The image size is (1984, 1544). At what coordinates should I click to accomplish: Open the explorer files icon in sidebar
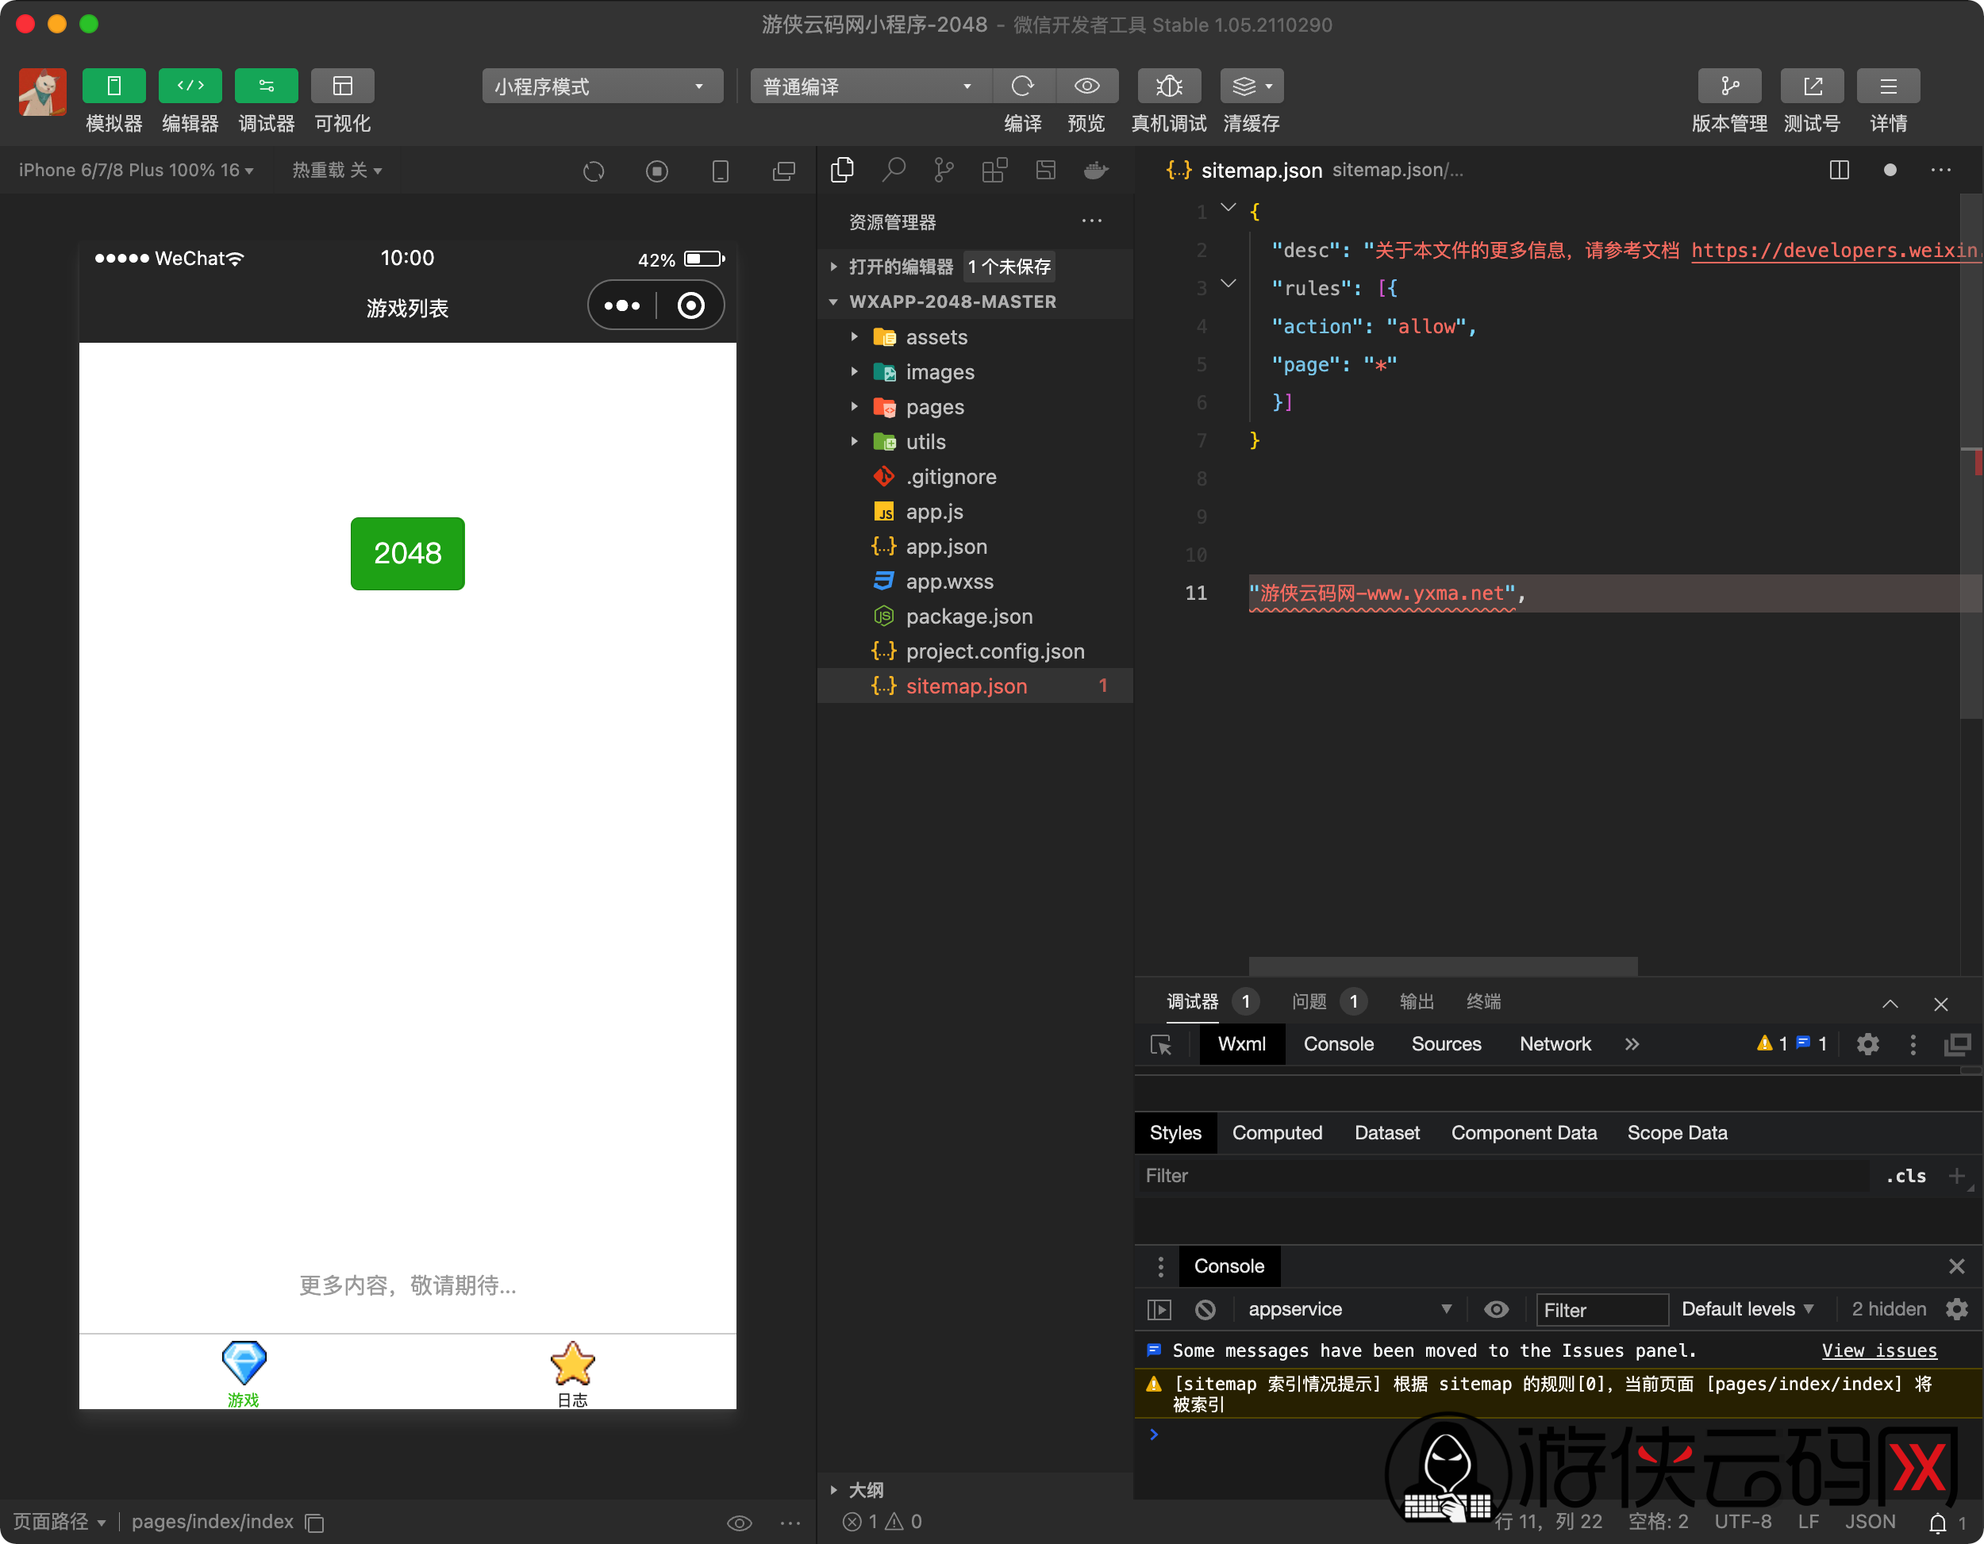click(843, 170)
